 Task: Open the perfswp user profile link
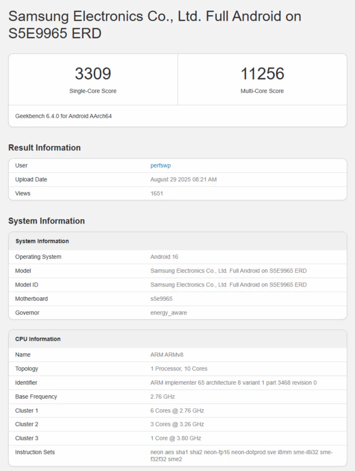[x=160, y=165]
